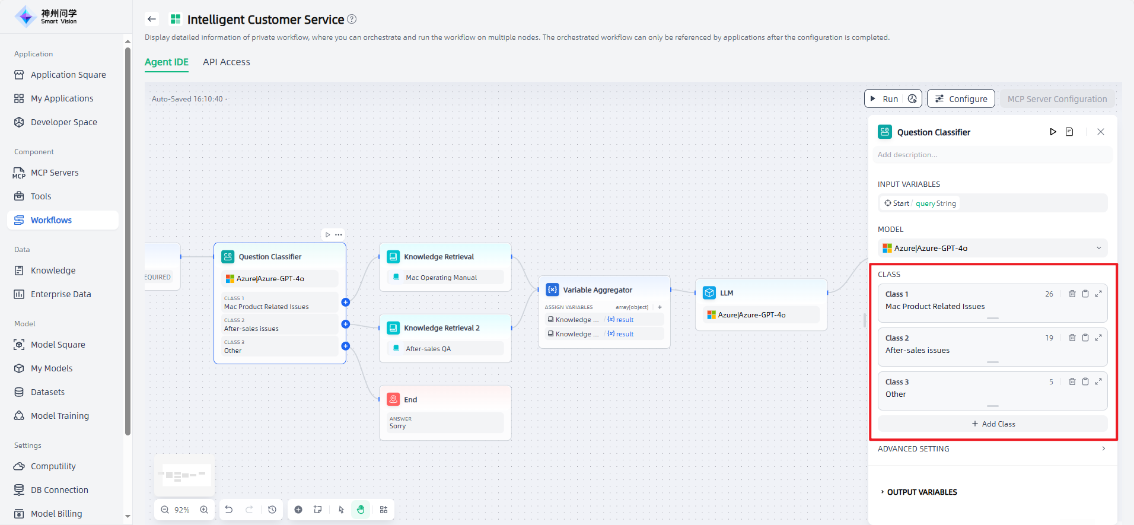Zoom in the workflow canvas
Screen dimensions: 1134x525
(204, 510)
